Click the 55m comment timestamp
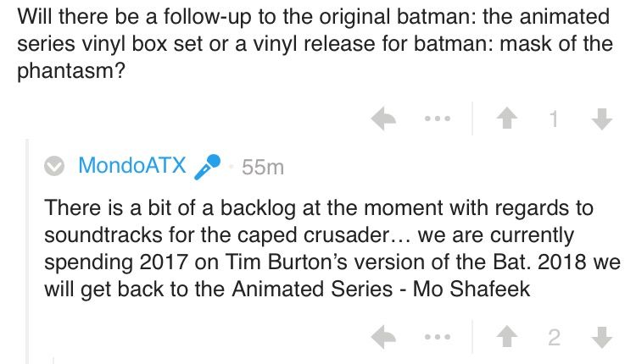Screen dimensions: 636x364 click(263, 168)
